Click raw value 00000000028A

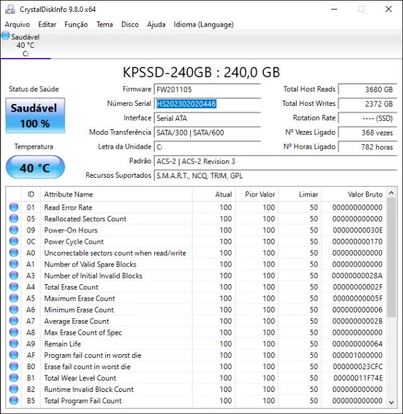[x=357, y=275]
